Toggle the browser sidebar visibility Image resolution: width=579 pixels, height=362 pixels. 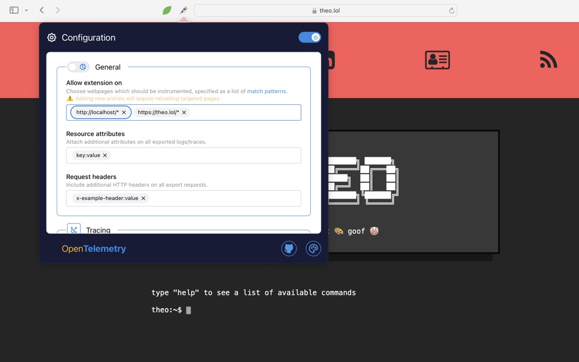13,10
